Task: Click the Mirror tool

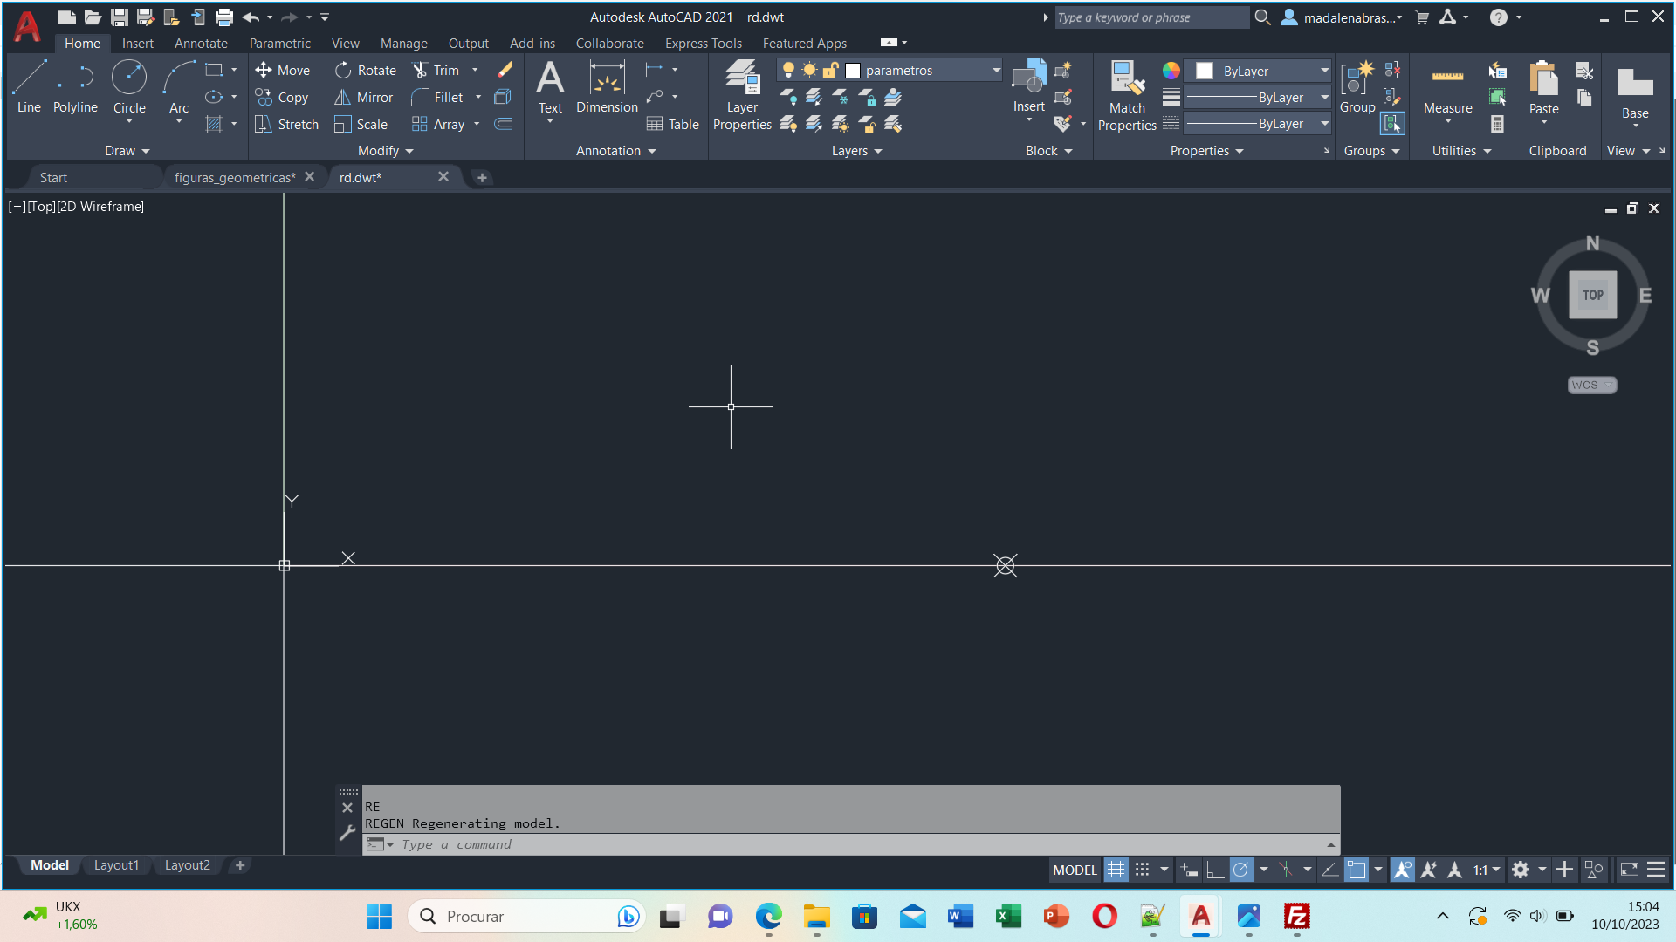Action: coord(364,97)
